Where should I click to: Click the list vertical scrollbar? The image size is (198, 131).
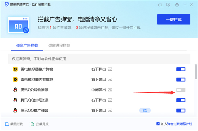pos(196,72)
